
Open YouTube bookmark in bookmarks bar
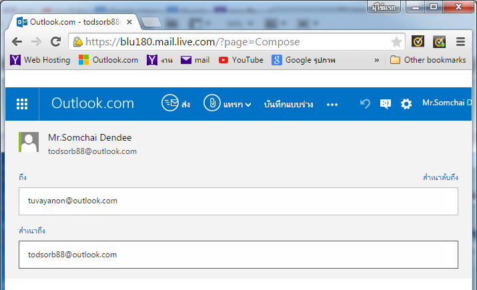pos(241,60)
